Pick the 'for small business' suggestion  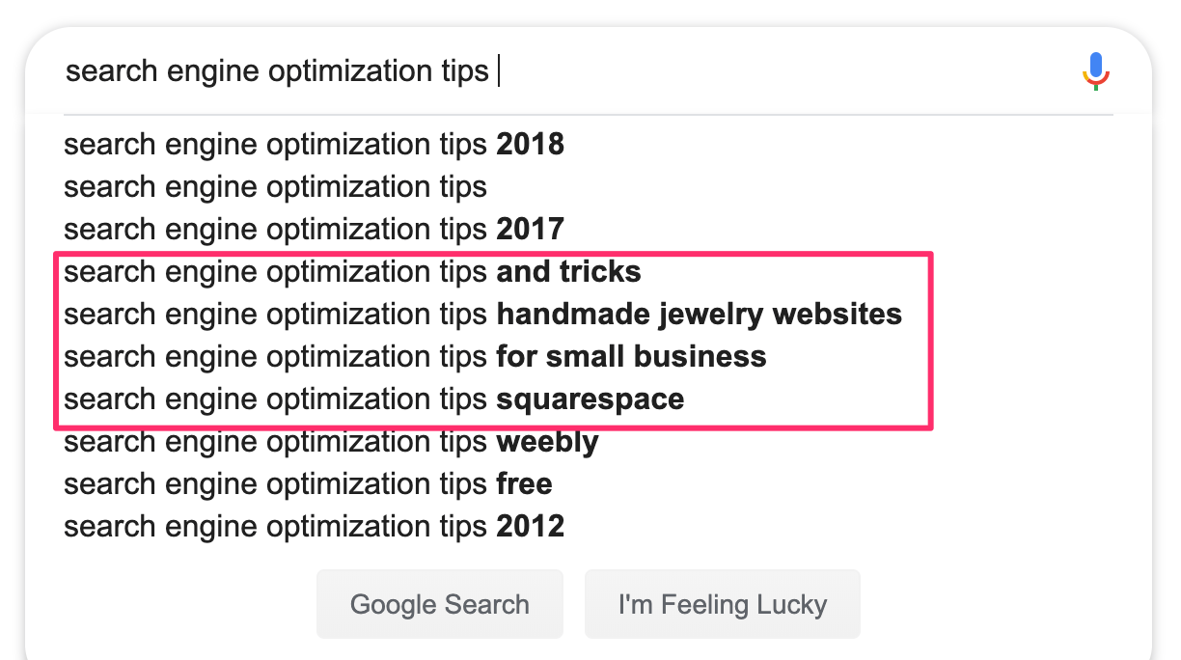tap(415, 356)
